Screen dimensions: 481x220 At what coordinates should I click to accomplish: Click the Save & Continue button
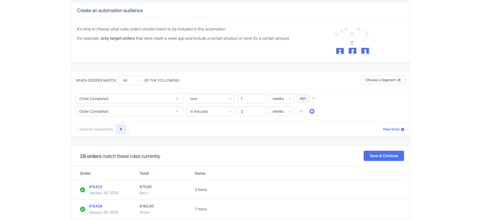pos(384,156)
